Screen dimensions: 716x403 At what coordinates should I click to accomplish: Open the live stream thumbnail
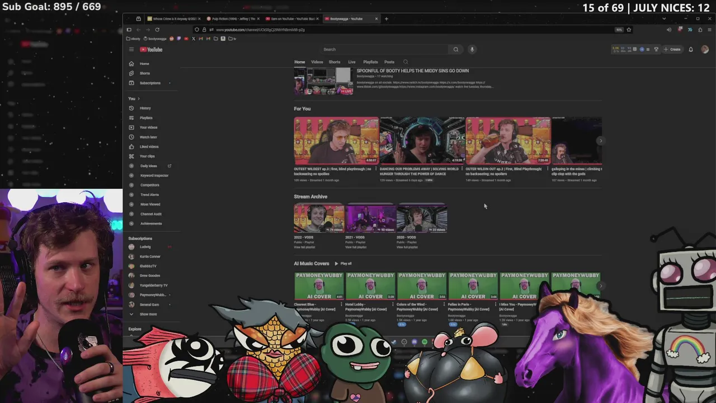click(324, 82)
